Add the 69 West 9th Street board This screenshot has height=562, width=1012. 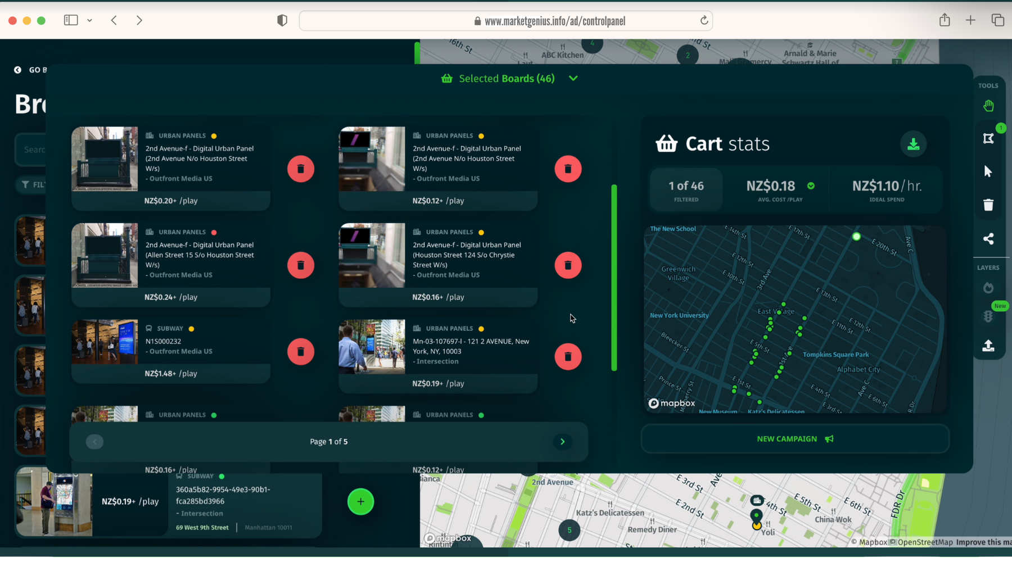(360, 502)
